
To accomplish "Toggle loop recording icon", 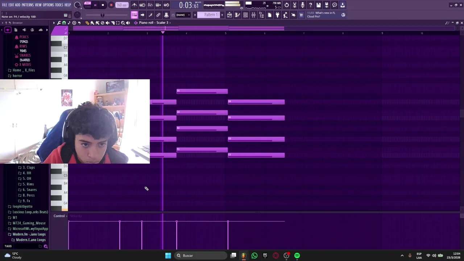I will coord(166,5).
